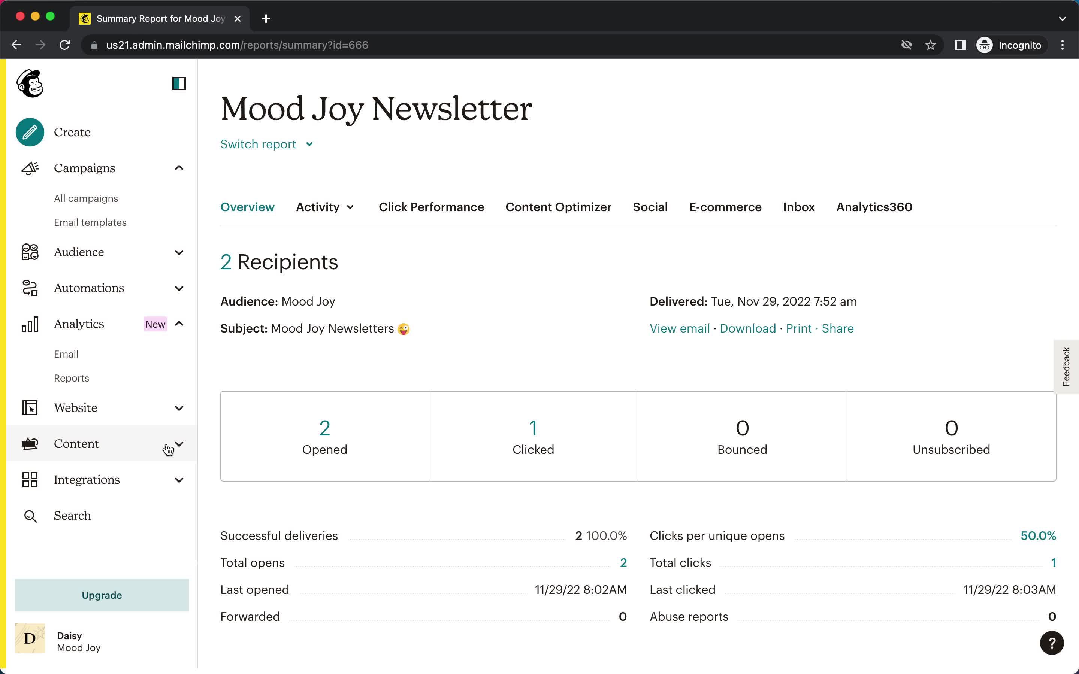The width and height of the screenshot is (1079, 674).
Task: Open Email templates in the sidebar
Action: point(90,222)
